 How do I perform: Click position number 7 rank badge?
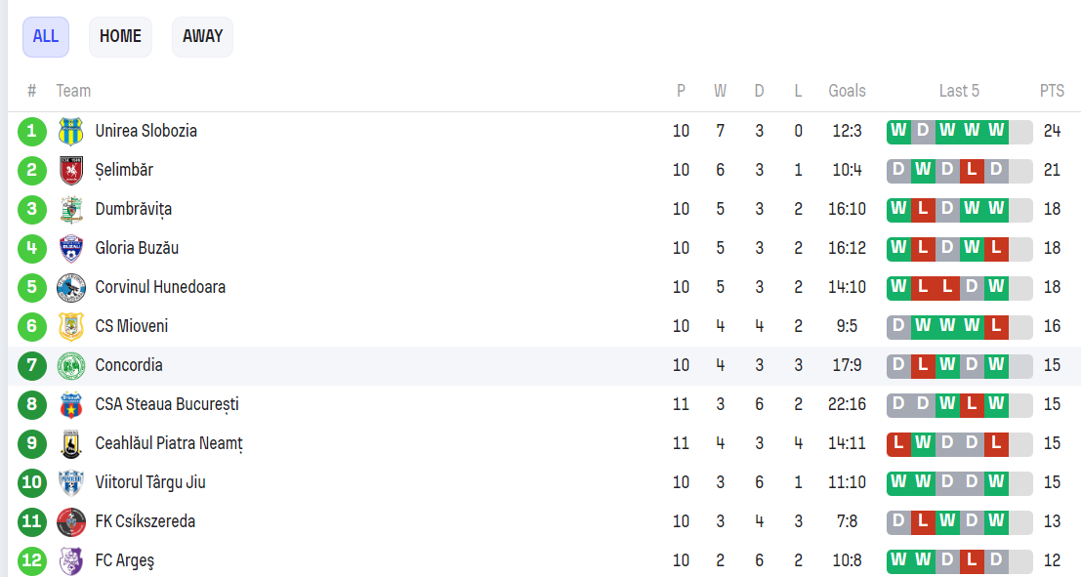point(32,365)
